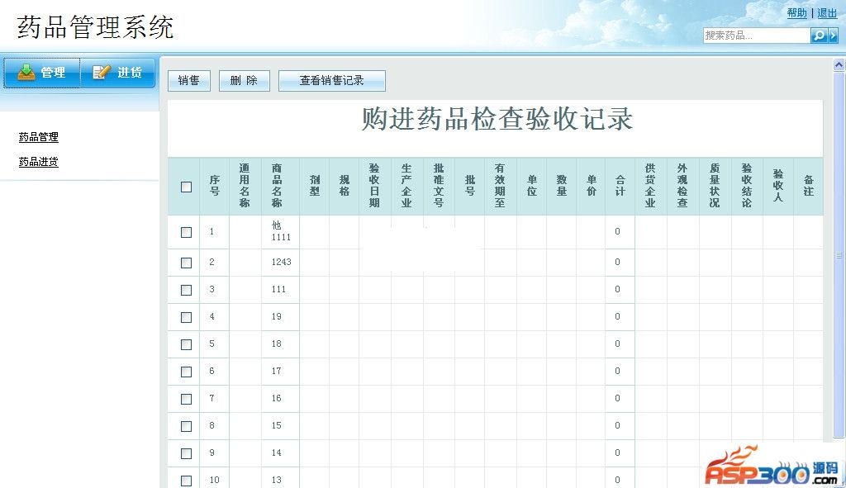Open the 药品管理 link
Viewport: 846px width, 488px height.
coord(38,137)
